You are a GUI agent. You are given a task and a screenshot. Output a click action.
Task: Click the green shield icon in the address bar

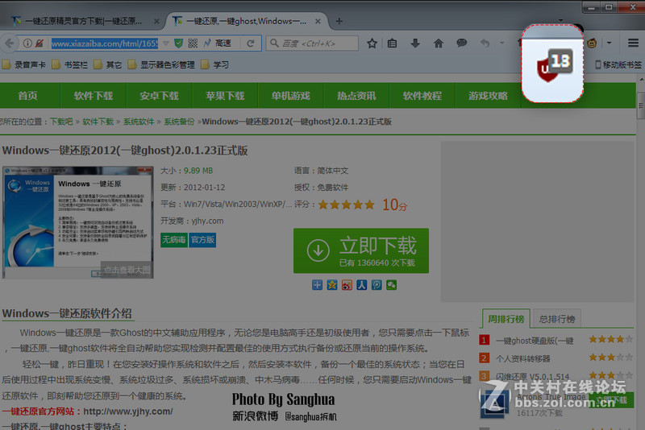178,43
